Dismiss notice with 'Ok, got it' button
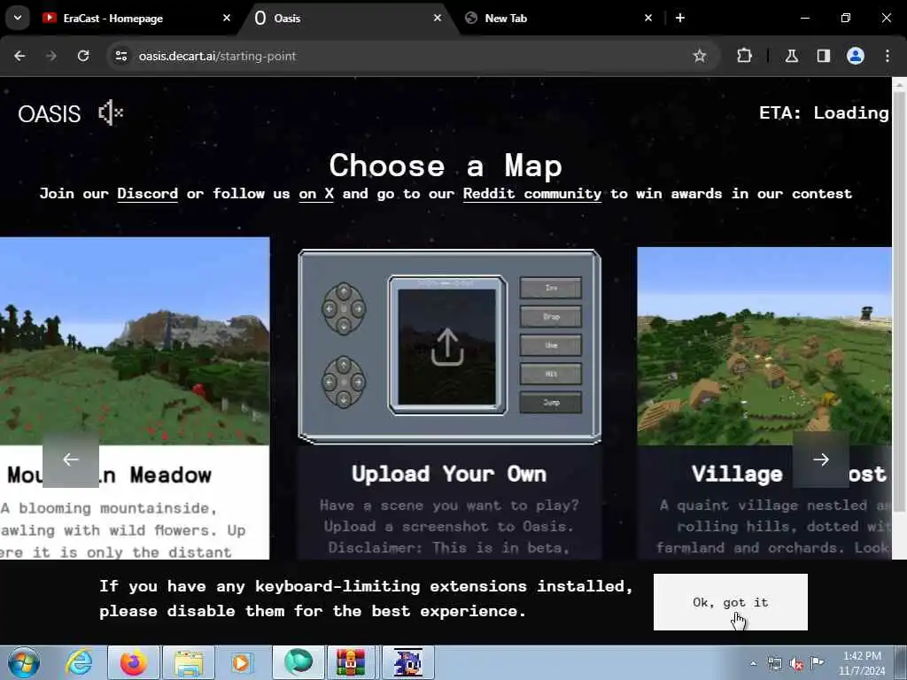 click(731, 602)
